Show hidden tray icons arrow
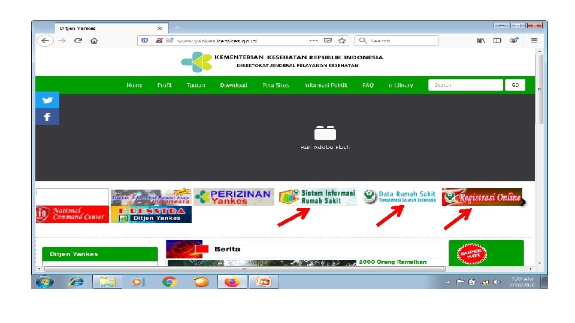 tap(448, 282)
